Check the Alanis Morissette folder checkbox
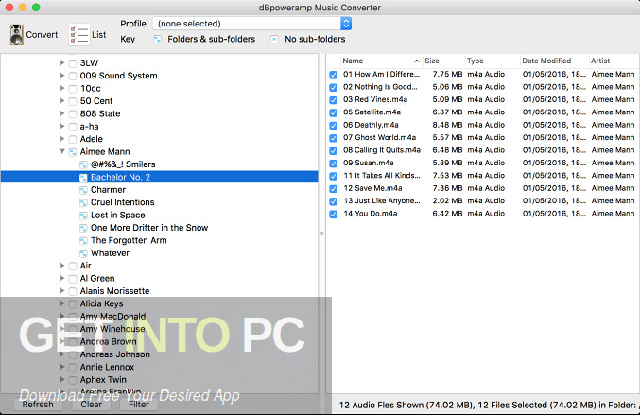Screen dimensions: 640x415 tap(73, 291)
